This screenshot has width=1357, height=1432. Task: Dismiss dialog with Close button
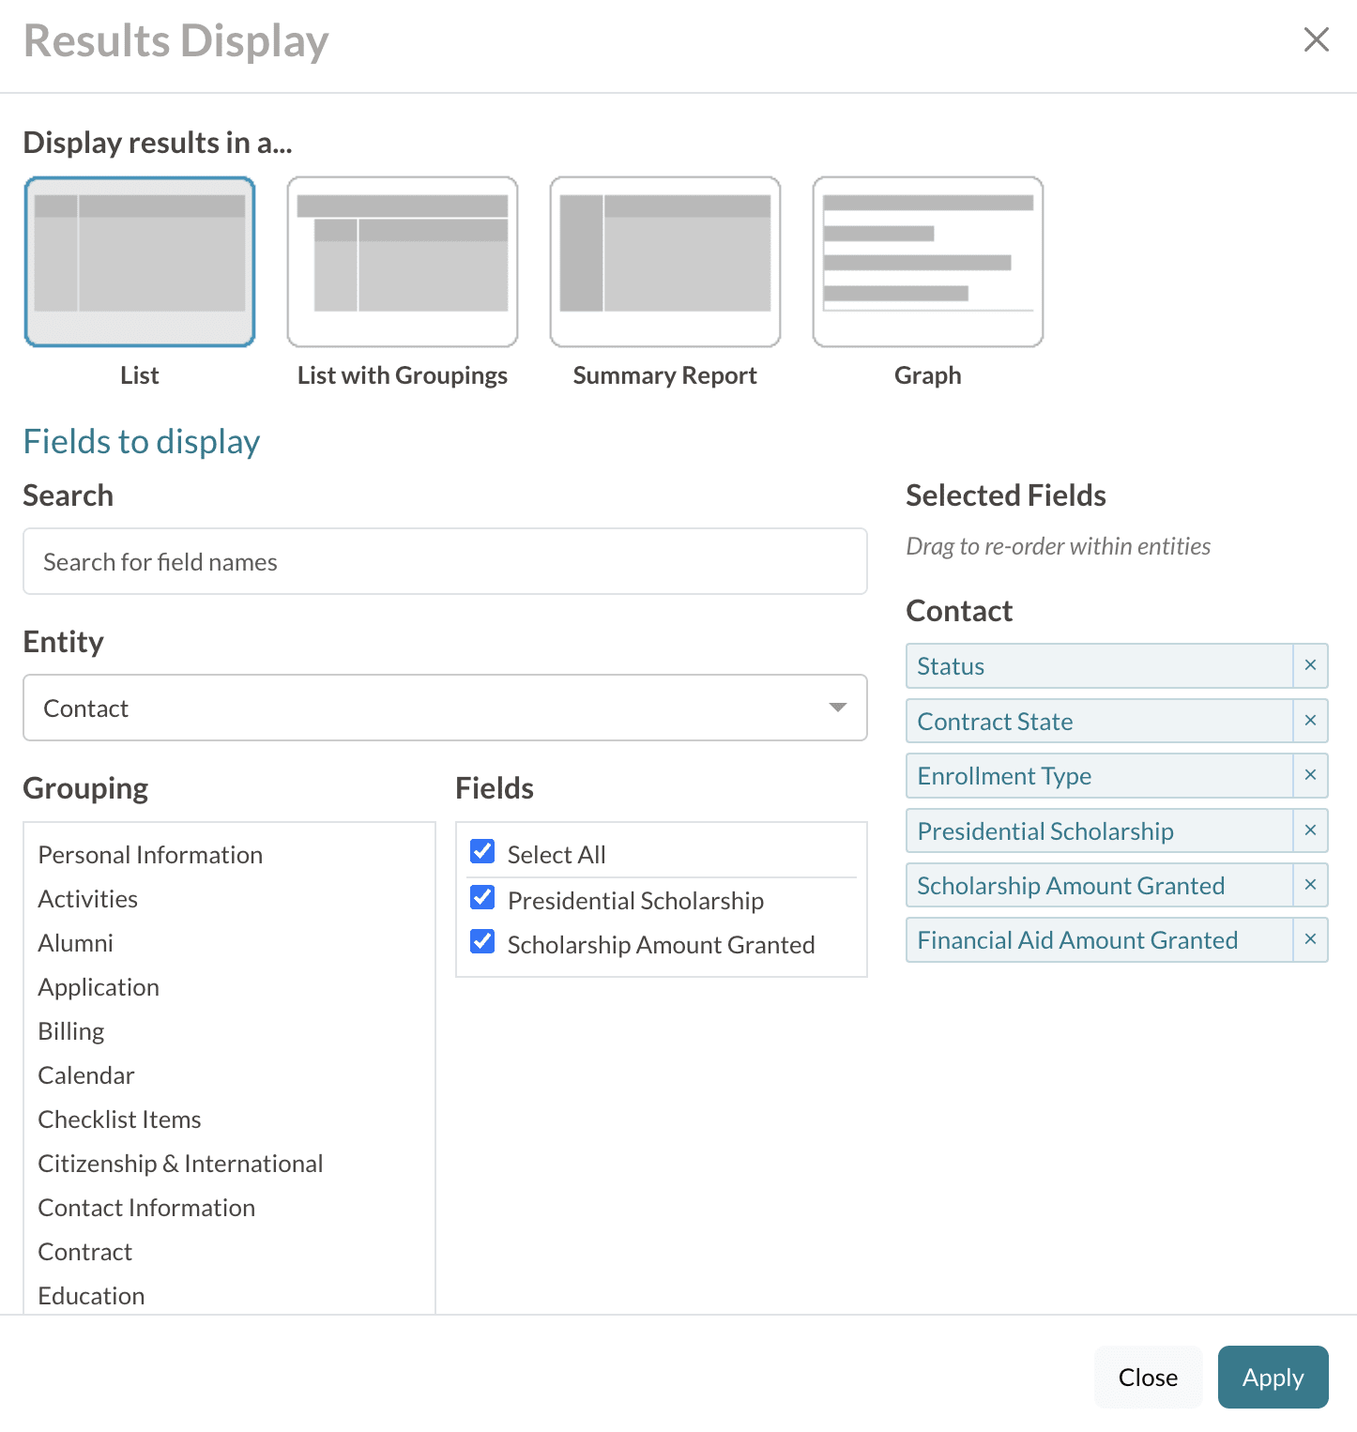[1148, 1377]
